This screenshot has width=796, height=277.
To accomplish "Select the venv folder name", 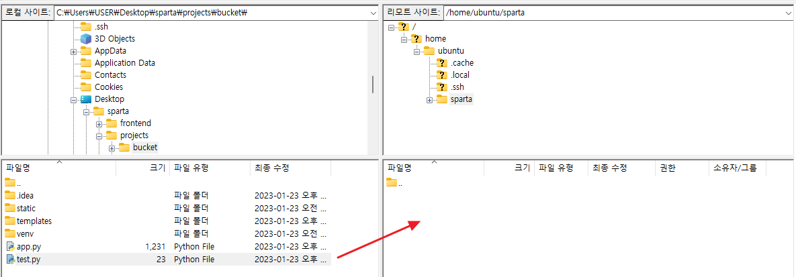I will pos(25,233).
